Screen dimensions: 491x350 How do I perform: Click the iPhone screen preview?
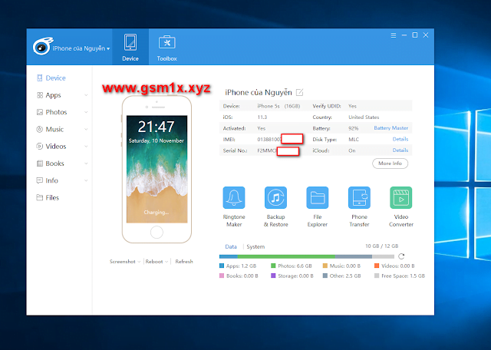157,169
